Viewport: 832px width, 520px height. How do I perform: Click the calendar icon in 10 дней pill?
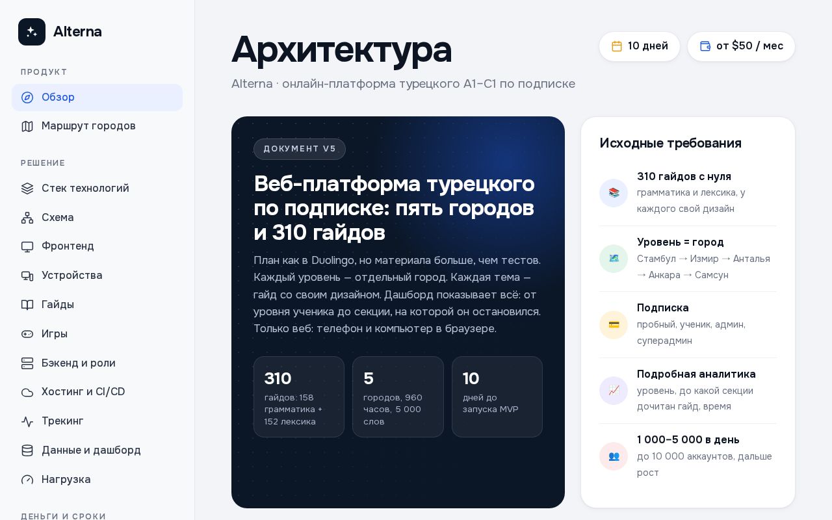coord(617,46)
